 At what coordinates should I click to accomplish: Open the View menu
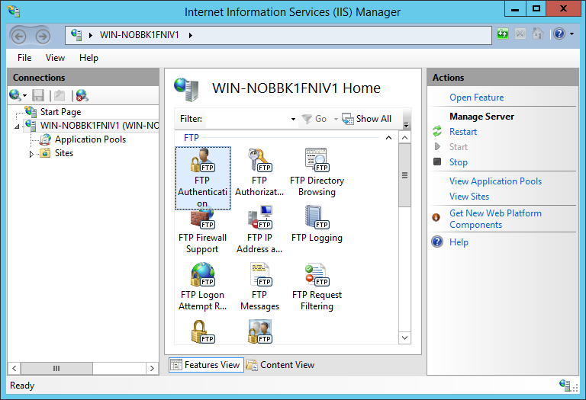pyautogui.click(x=55, y=58)
